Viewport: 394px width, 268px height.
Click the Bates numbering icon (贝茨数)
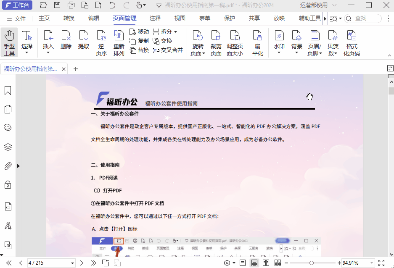pos(333,42)
